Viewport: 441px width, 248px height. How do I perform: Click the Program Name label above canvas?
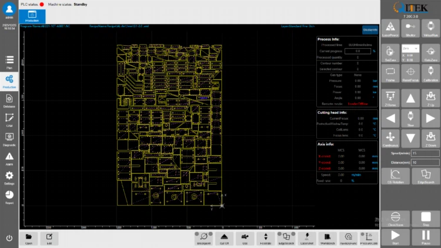click(45, 26)
